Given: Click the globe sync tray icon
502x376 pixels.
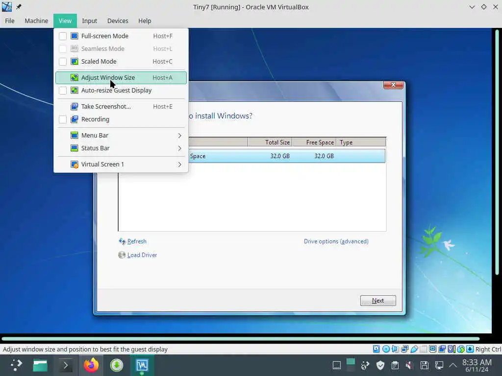Looking at the screenshot, I should coord(365,365).
